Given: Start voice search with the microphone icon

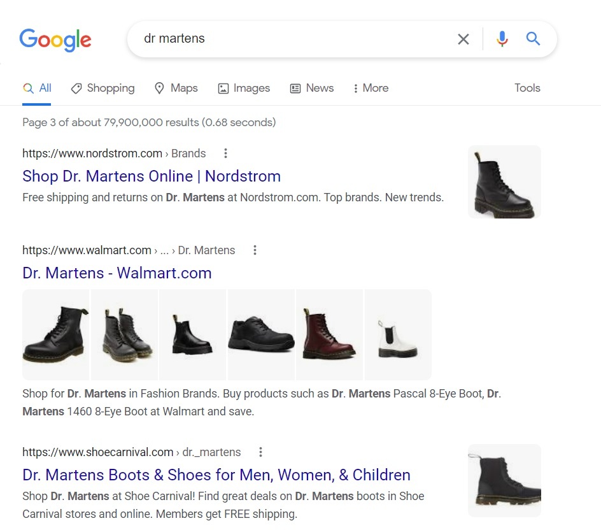Looking at the screenshot, I should click(x=502, y=39).
